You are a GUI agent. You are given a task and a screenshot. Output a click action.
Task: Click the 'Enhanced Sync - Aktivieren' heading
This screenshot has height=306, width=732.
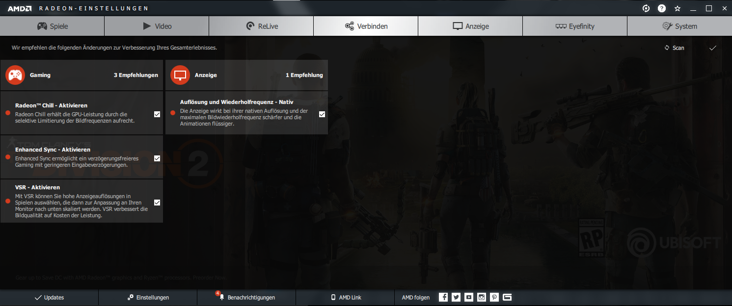53,150
